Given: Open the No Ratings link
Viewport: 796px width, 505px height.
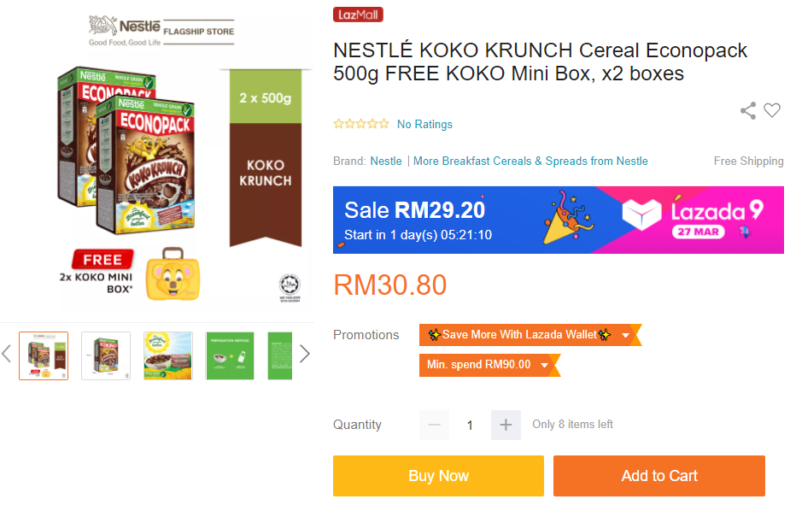Looking at the screenshot, I should 424,124.
